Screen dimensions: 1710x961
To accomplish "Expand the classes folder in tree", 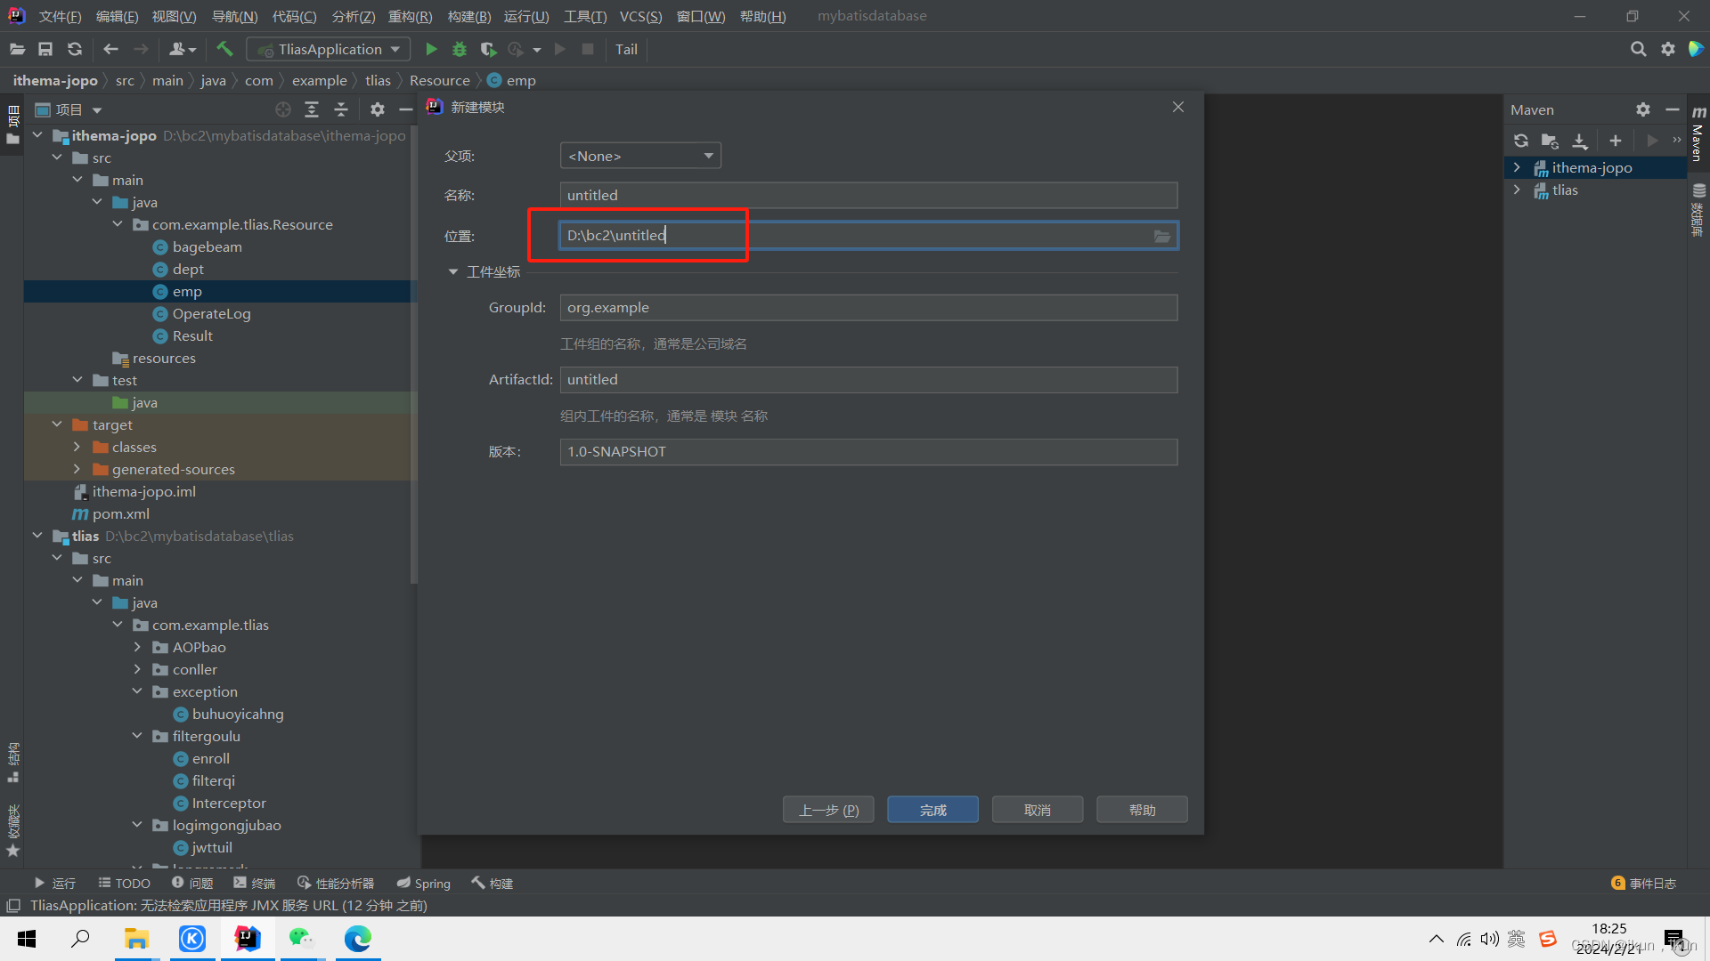I will pos(77,447).
